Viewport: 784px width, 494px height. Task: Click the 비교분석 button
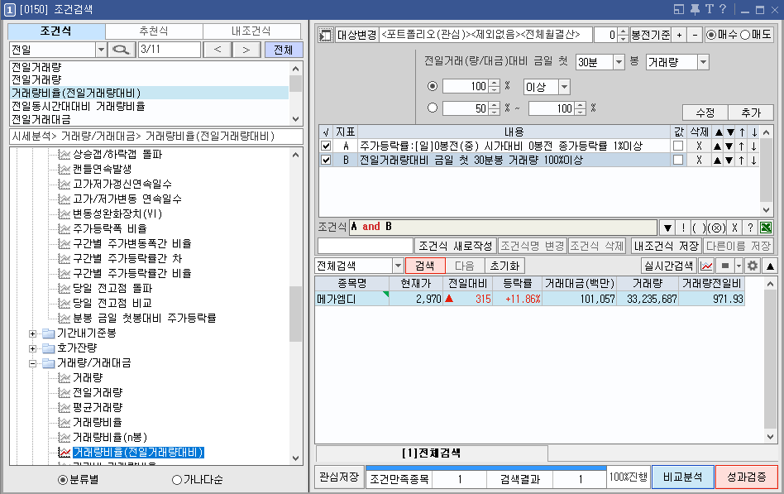point(682,477)
